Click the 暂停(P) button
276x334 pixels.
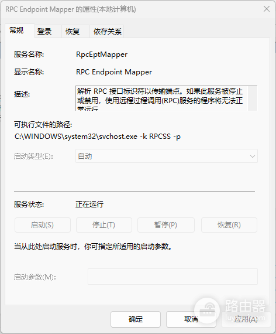[x=166, y=225]
